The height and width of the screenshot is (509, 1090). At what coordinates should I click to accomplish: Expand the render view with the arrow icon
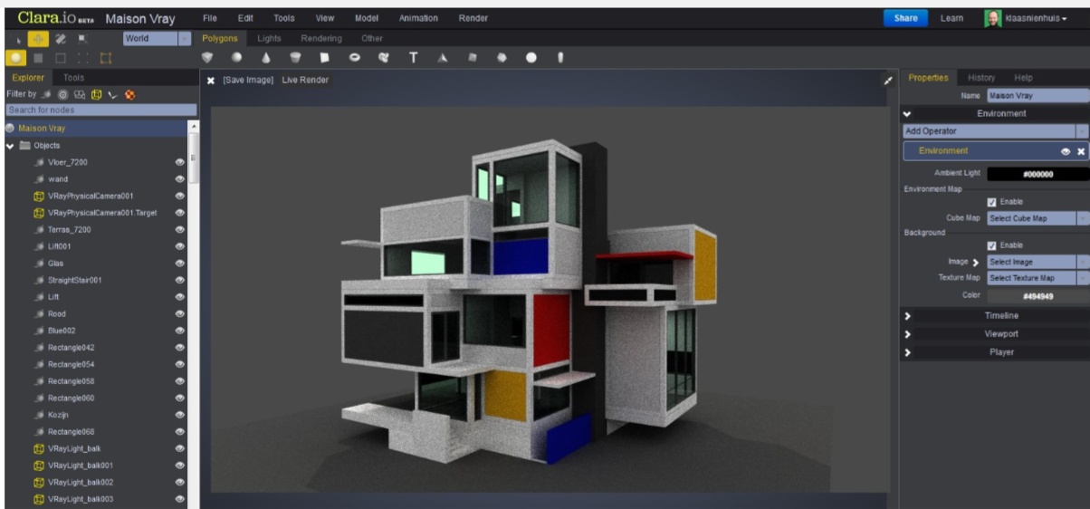[x=888, y=80]
